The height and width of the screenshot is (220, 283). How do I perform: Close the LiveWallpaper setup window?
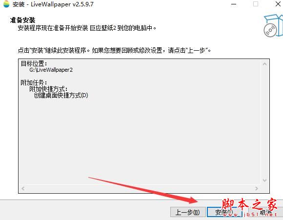click(x=278, y=4)
